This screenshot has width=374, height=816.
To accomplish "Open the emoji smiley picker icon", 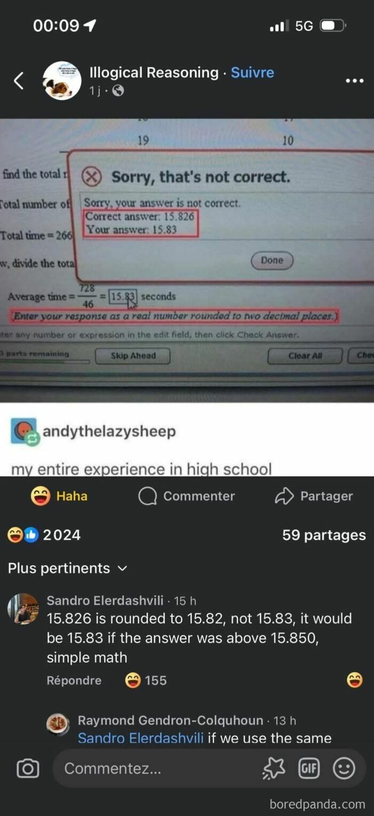I will [x=344, y=769].
